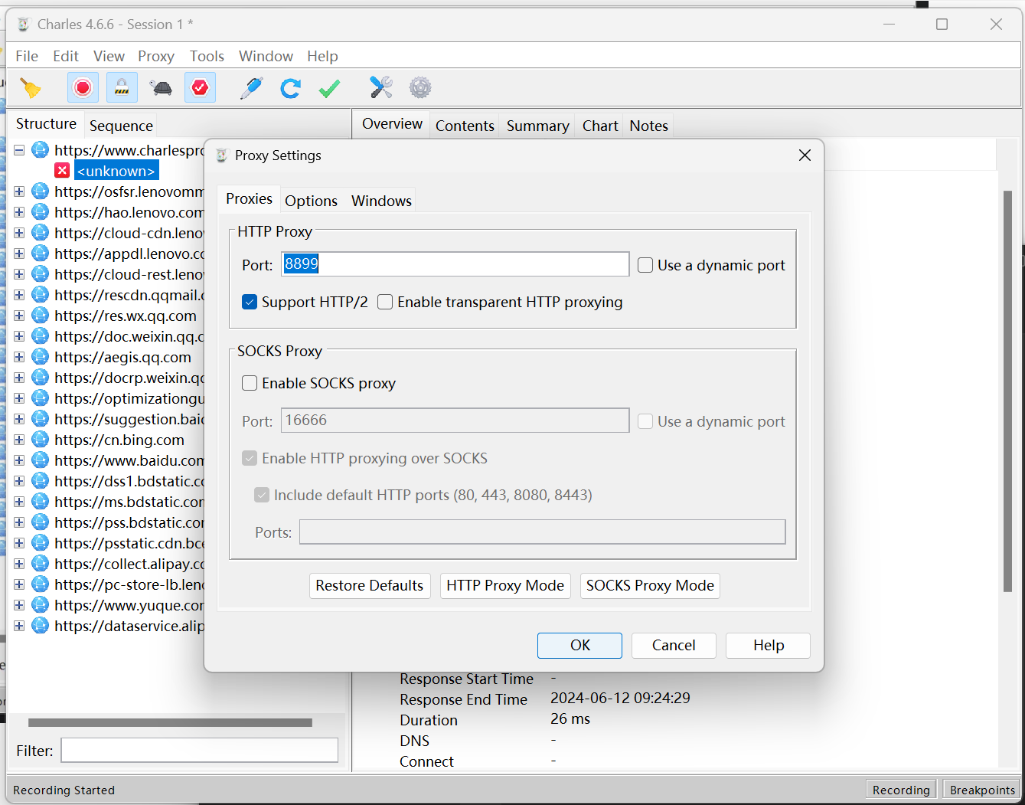The image size is (1025, 805).
Task: Open the Window menu
Action: 266,56
